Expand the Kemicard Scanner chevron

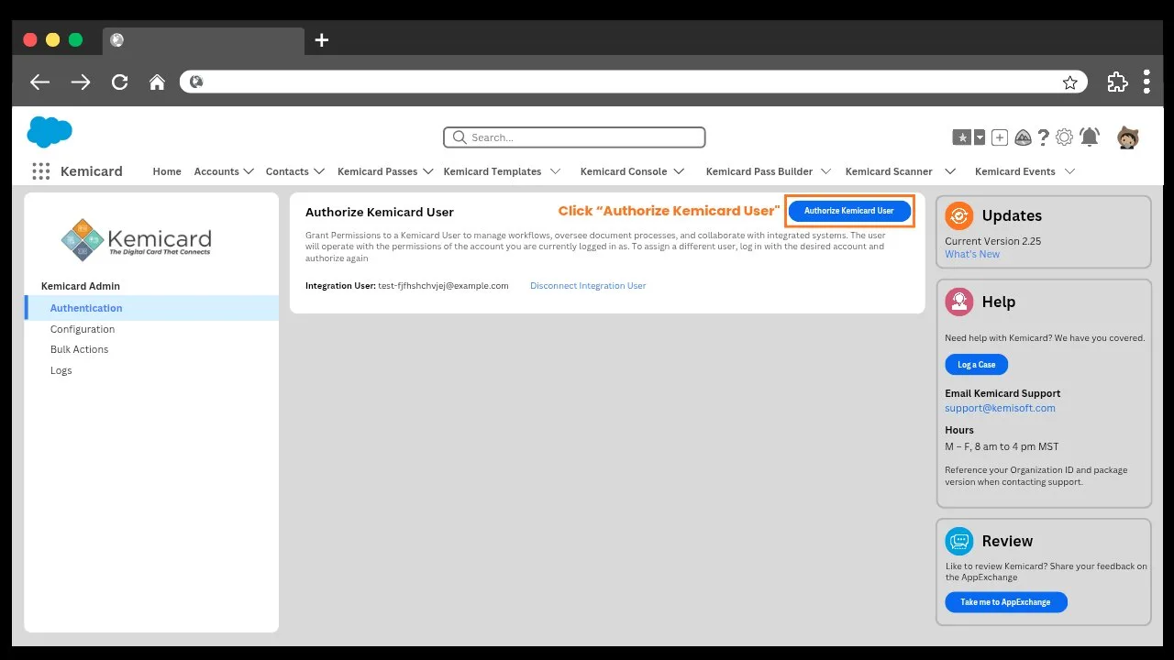point(950,171)
